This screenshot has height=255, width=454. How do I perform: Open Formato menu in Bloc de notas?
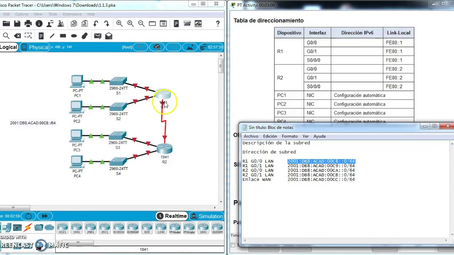tap(290, 136)
